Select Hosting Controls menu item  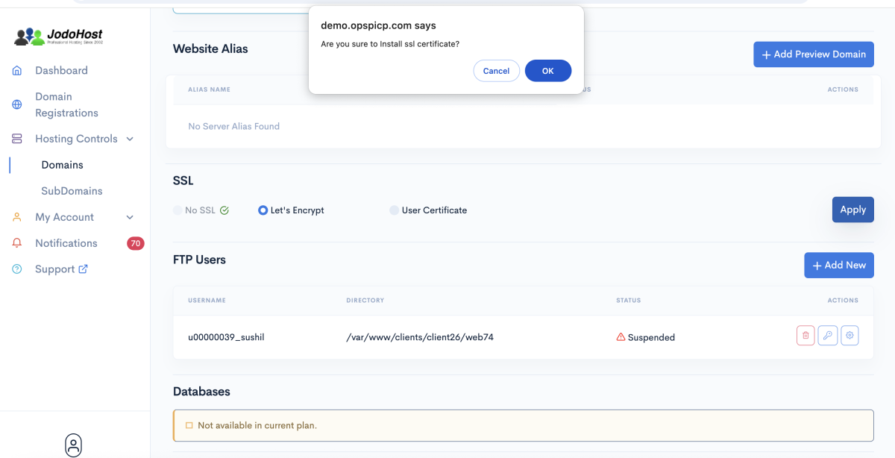point(76,139)
